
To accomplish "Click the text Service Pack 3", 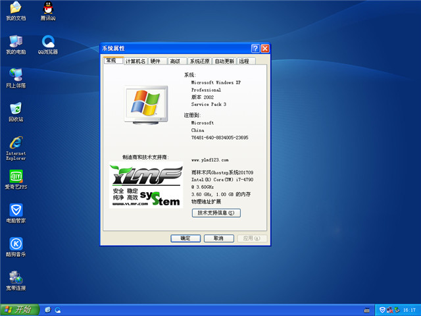I will click(x=209, y=104).
